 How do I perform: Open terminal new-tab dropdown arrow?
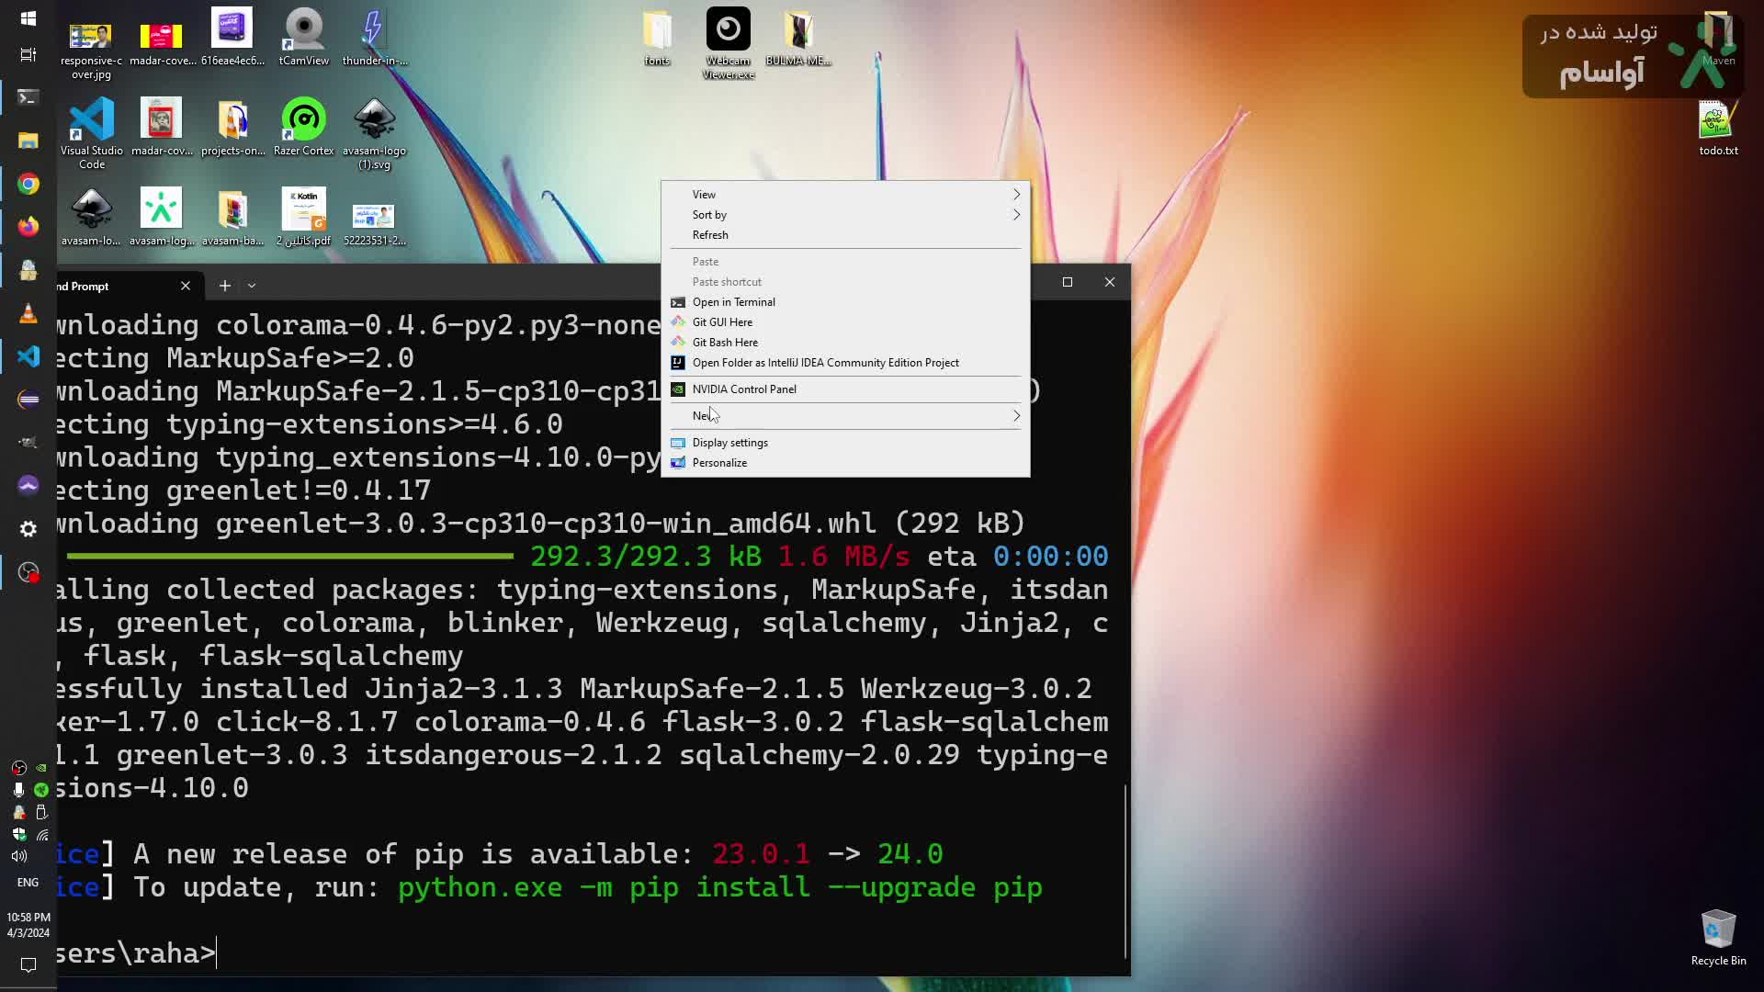(252, 286)
